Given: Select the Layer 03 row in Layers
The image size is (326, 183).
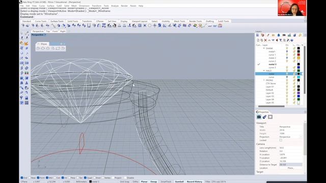Looking at the screenshot, I should click(279, 96).
